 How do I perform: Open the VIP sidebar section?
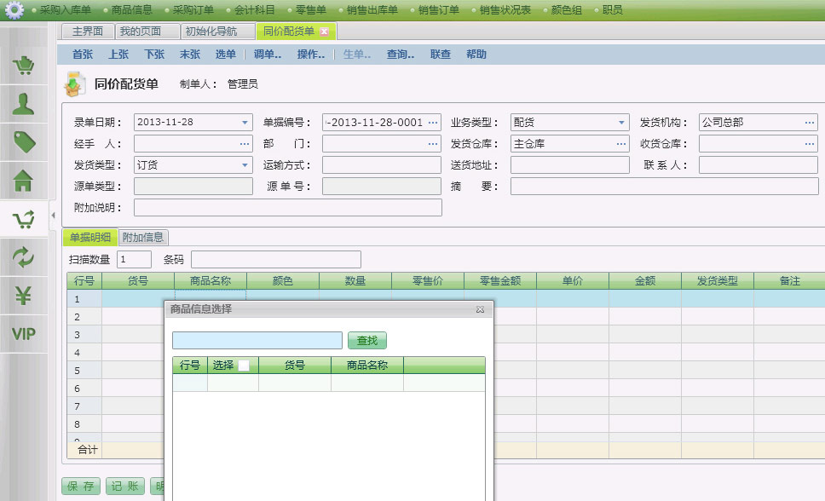click(x=23, y=333)
